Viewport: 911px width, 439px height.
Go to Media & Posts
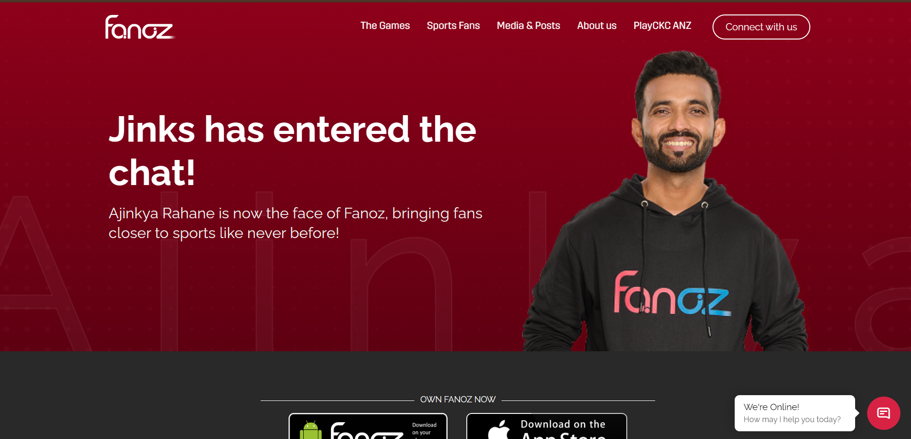(x=528, y=26)
